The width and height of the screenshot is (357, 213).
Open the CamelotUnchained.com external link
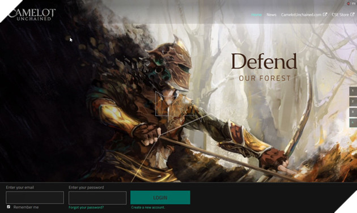click(x=304, y=15)
